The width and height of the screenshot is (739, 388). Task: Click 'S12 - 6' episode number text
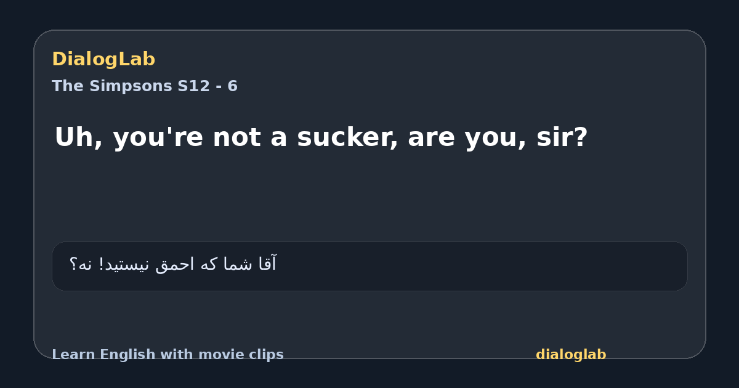(208, 86)
